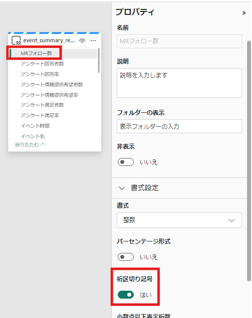Disable the 桁区切り記号 switch

click(x=126, y=295)
